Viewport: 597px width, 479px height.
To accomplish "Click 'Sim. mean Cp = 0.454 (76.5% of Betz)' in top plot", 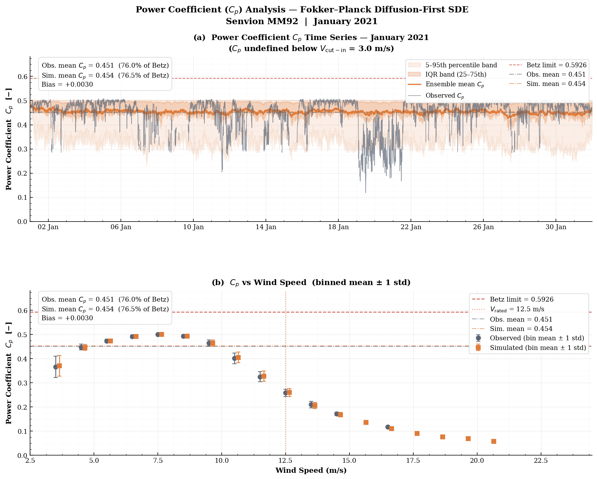I will click(x=105, y=76).
